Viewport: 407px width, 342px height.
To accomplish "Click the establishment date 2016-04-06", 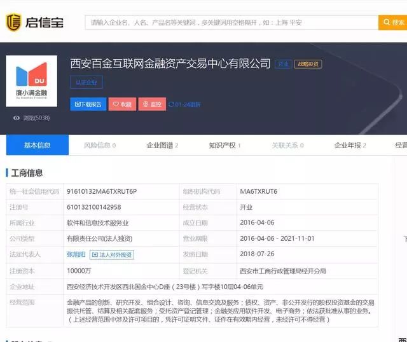I will (257, 222).
